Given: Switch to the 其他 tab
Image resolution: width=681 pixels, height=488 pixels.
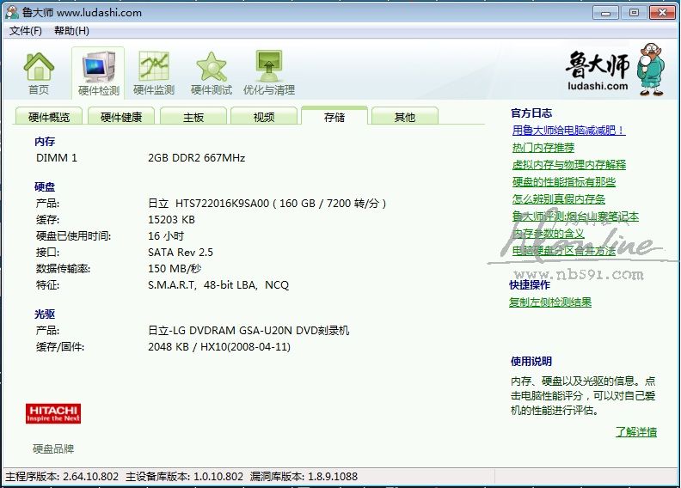Looking at the screenshot, I should click(x=405, y=117).
